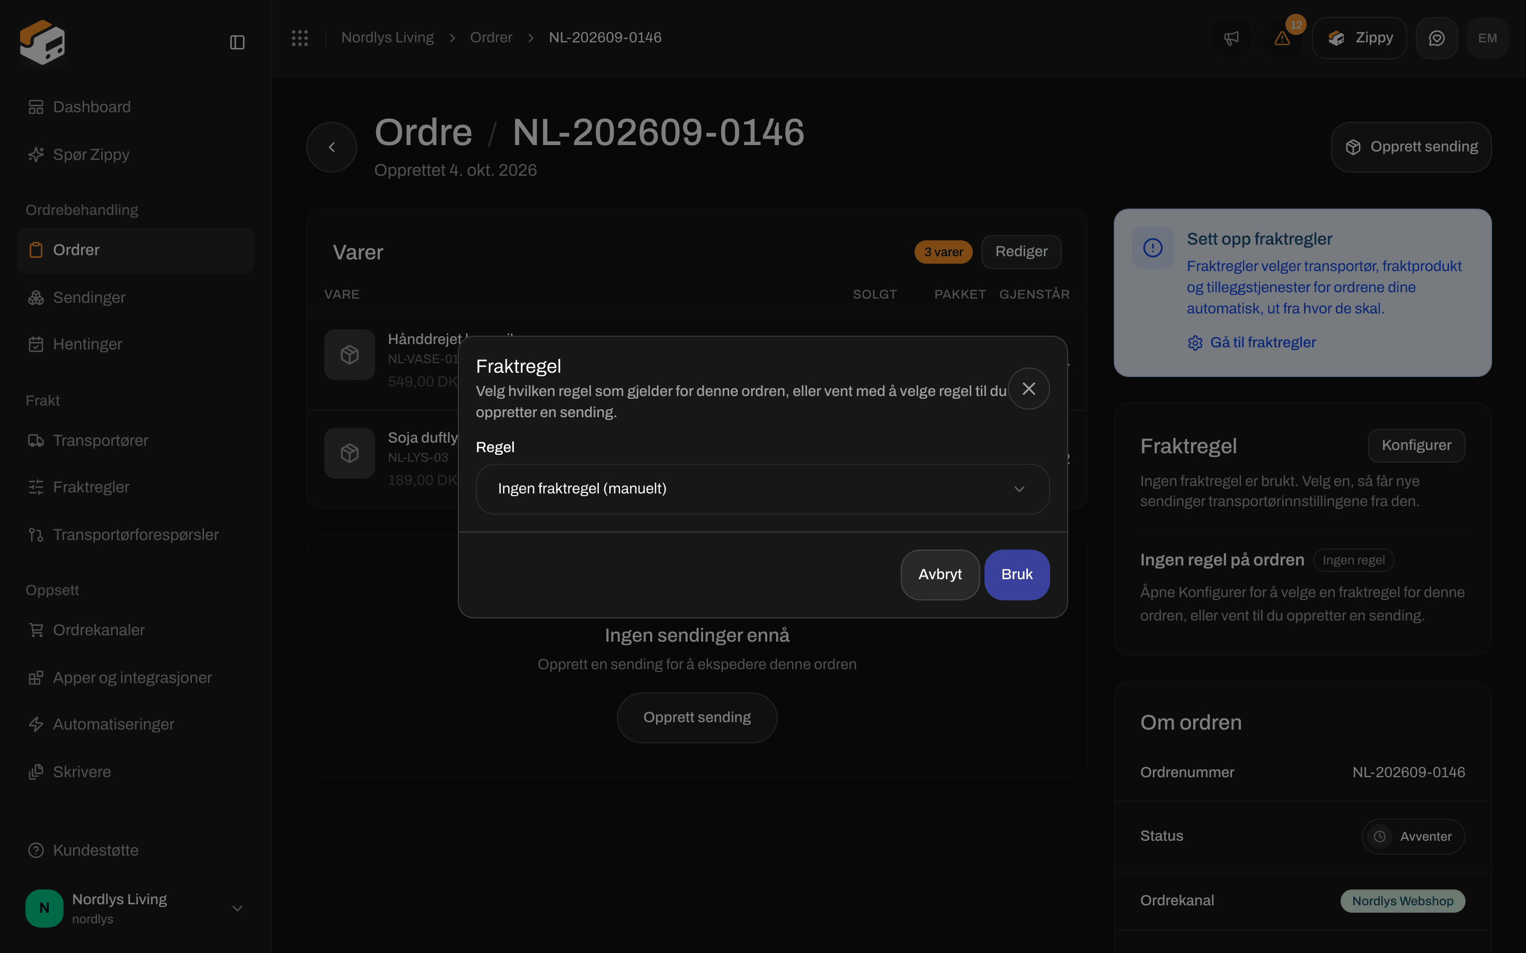Click the Nordlys Living N avatar
This screenshot has width=1526, height=953.
pos(44,907)
